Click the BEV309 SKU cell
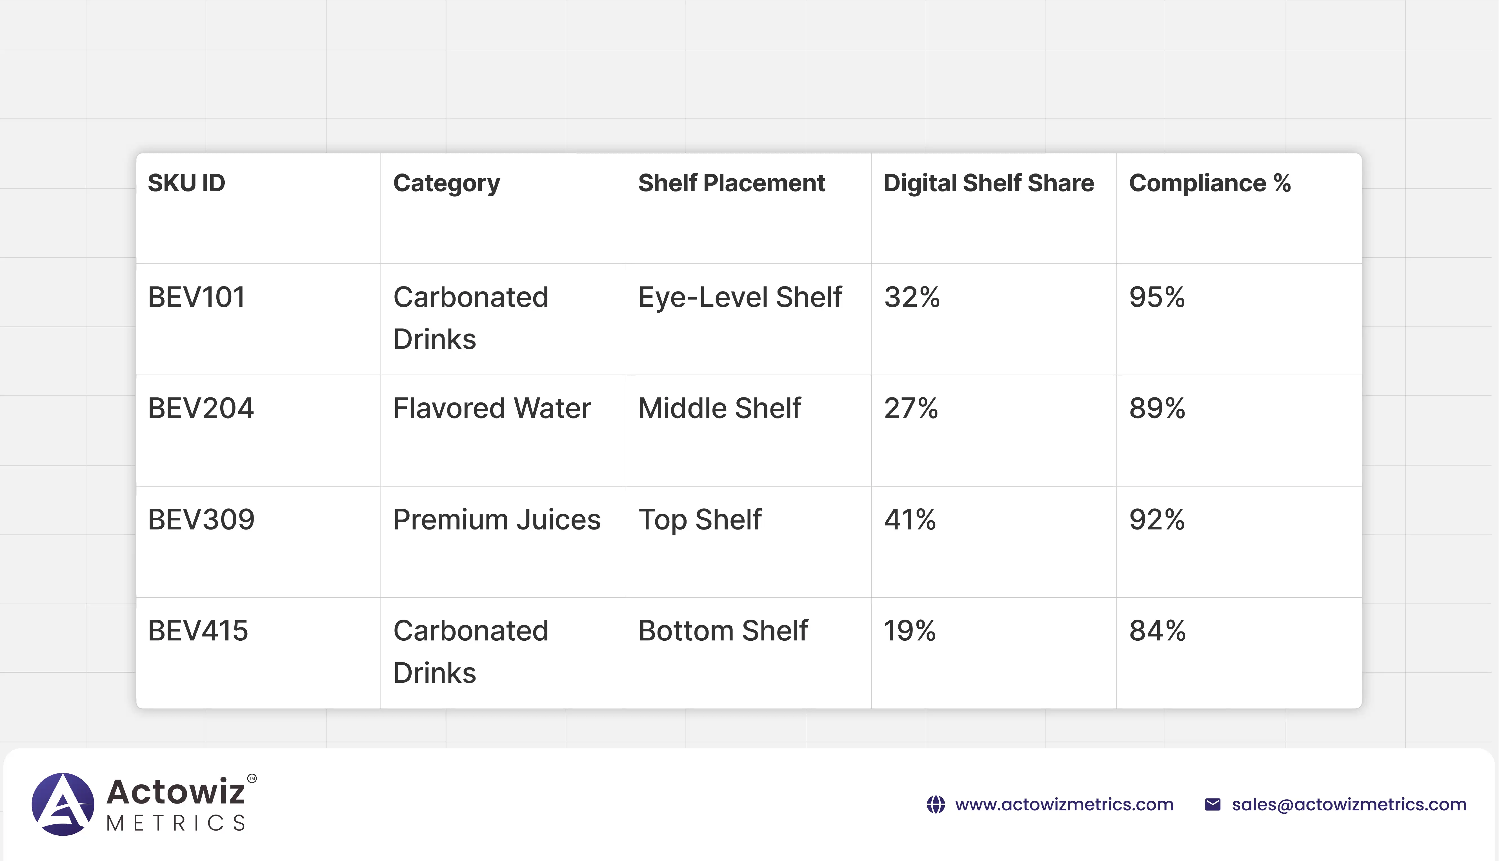This screenshot has width=1499, height=861. [201, 520]
